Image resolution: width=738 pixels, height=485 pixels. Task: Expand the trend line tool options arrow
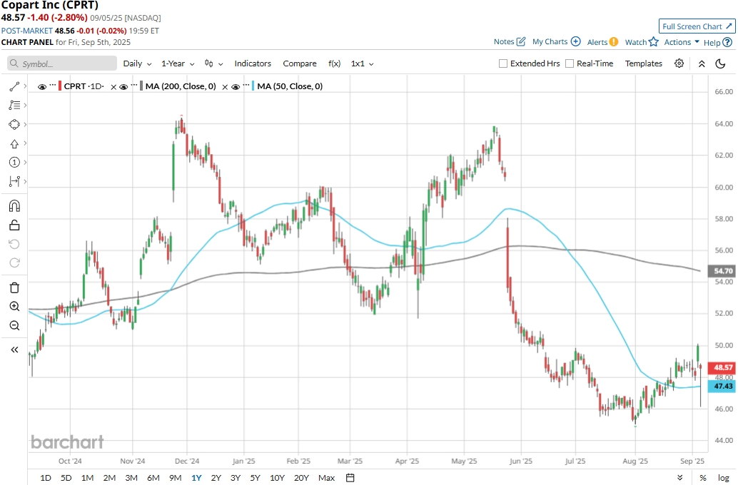tap(25, 86)
